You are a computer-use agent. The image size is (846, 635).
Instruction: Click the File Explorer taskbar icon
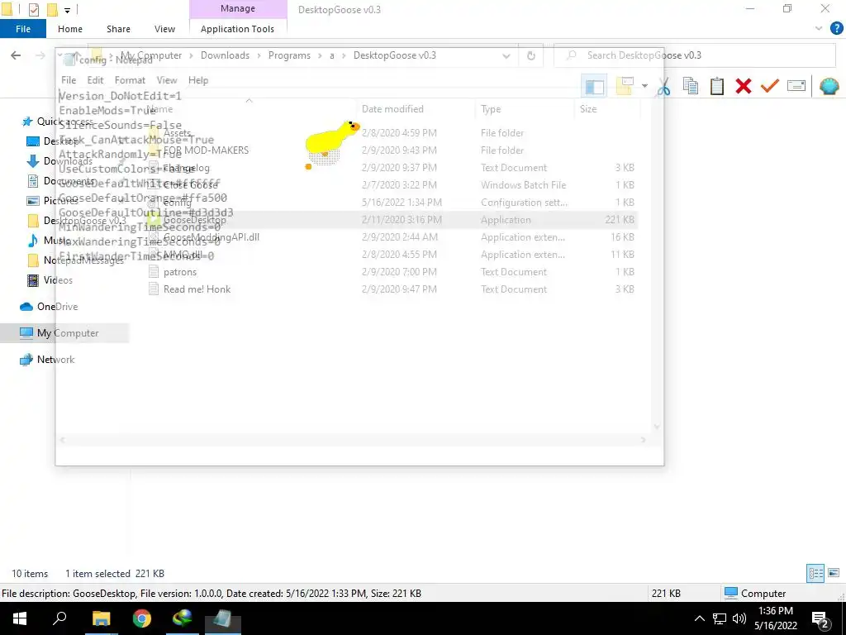pyautogui.click(x=101, y=618)
